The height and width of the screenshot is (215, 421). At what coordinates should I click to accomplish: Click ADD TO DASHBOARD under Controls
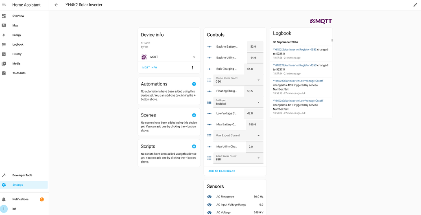coord(222,171)
